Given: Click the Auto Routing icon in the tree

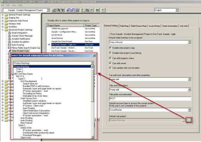Looking at the screenshot, I should (10, 45).
